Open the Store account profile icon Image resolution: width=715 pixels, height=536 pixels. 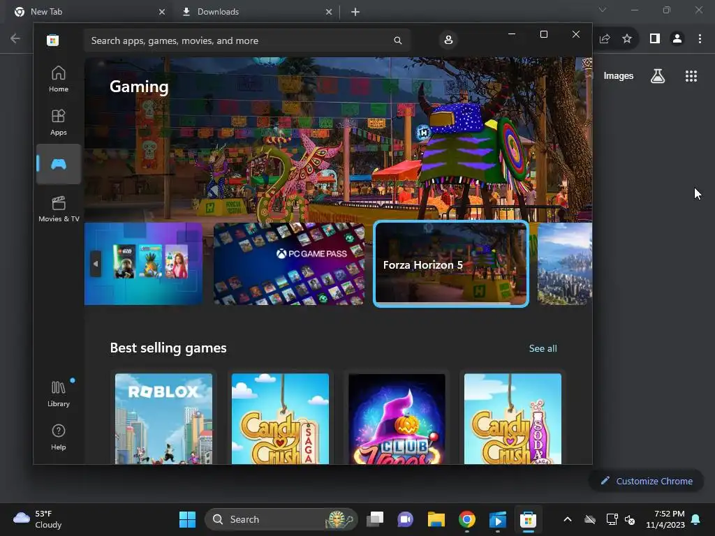pos(448,40)
